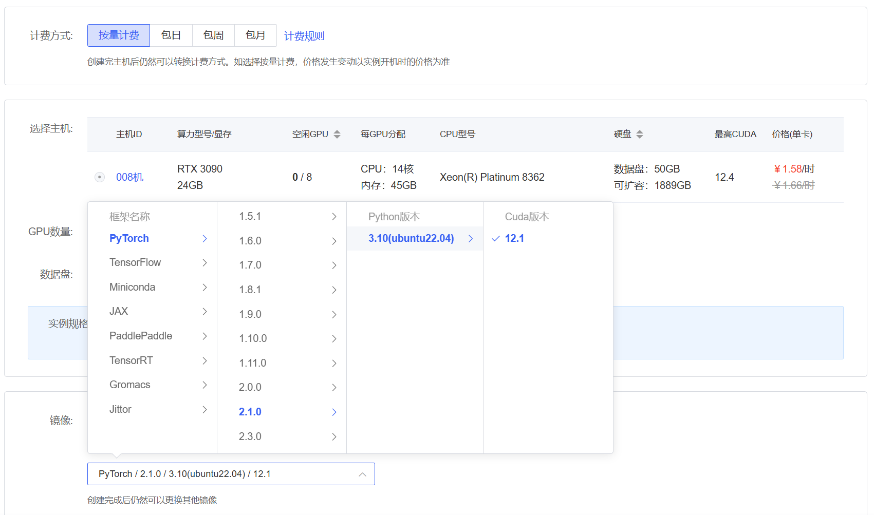Image resolution: width=874 pixels, height=515 pixels.
Task: Click the arrow next to TensorRT
Action: [x=204, y=360]
